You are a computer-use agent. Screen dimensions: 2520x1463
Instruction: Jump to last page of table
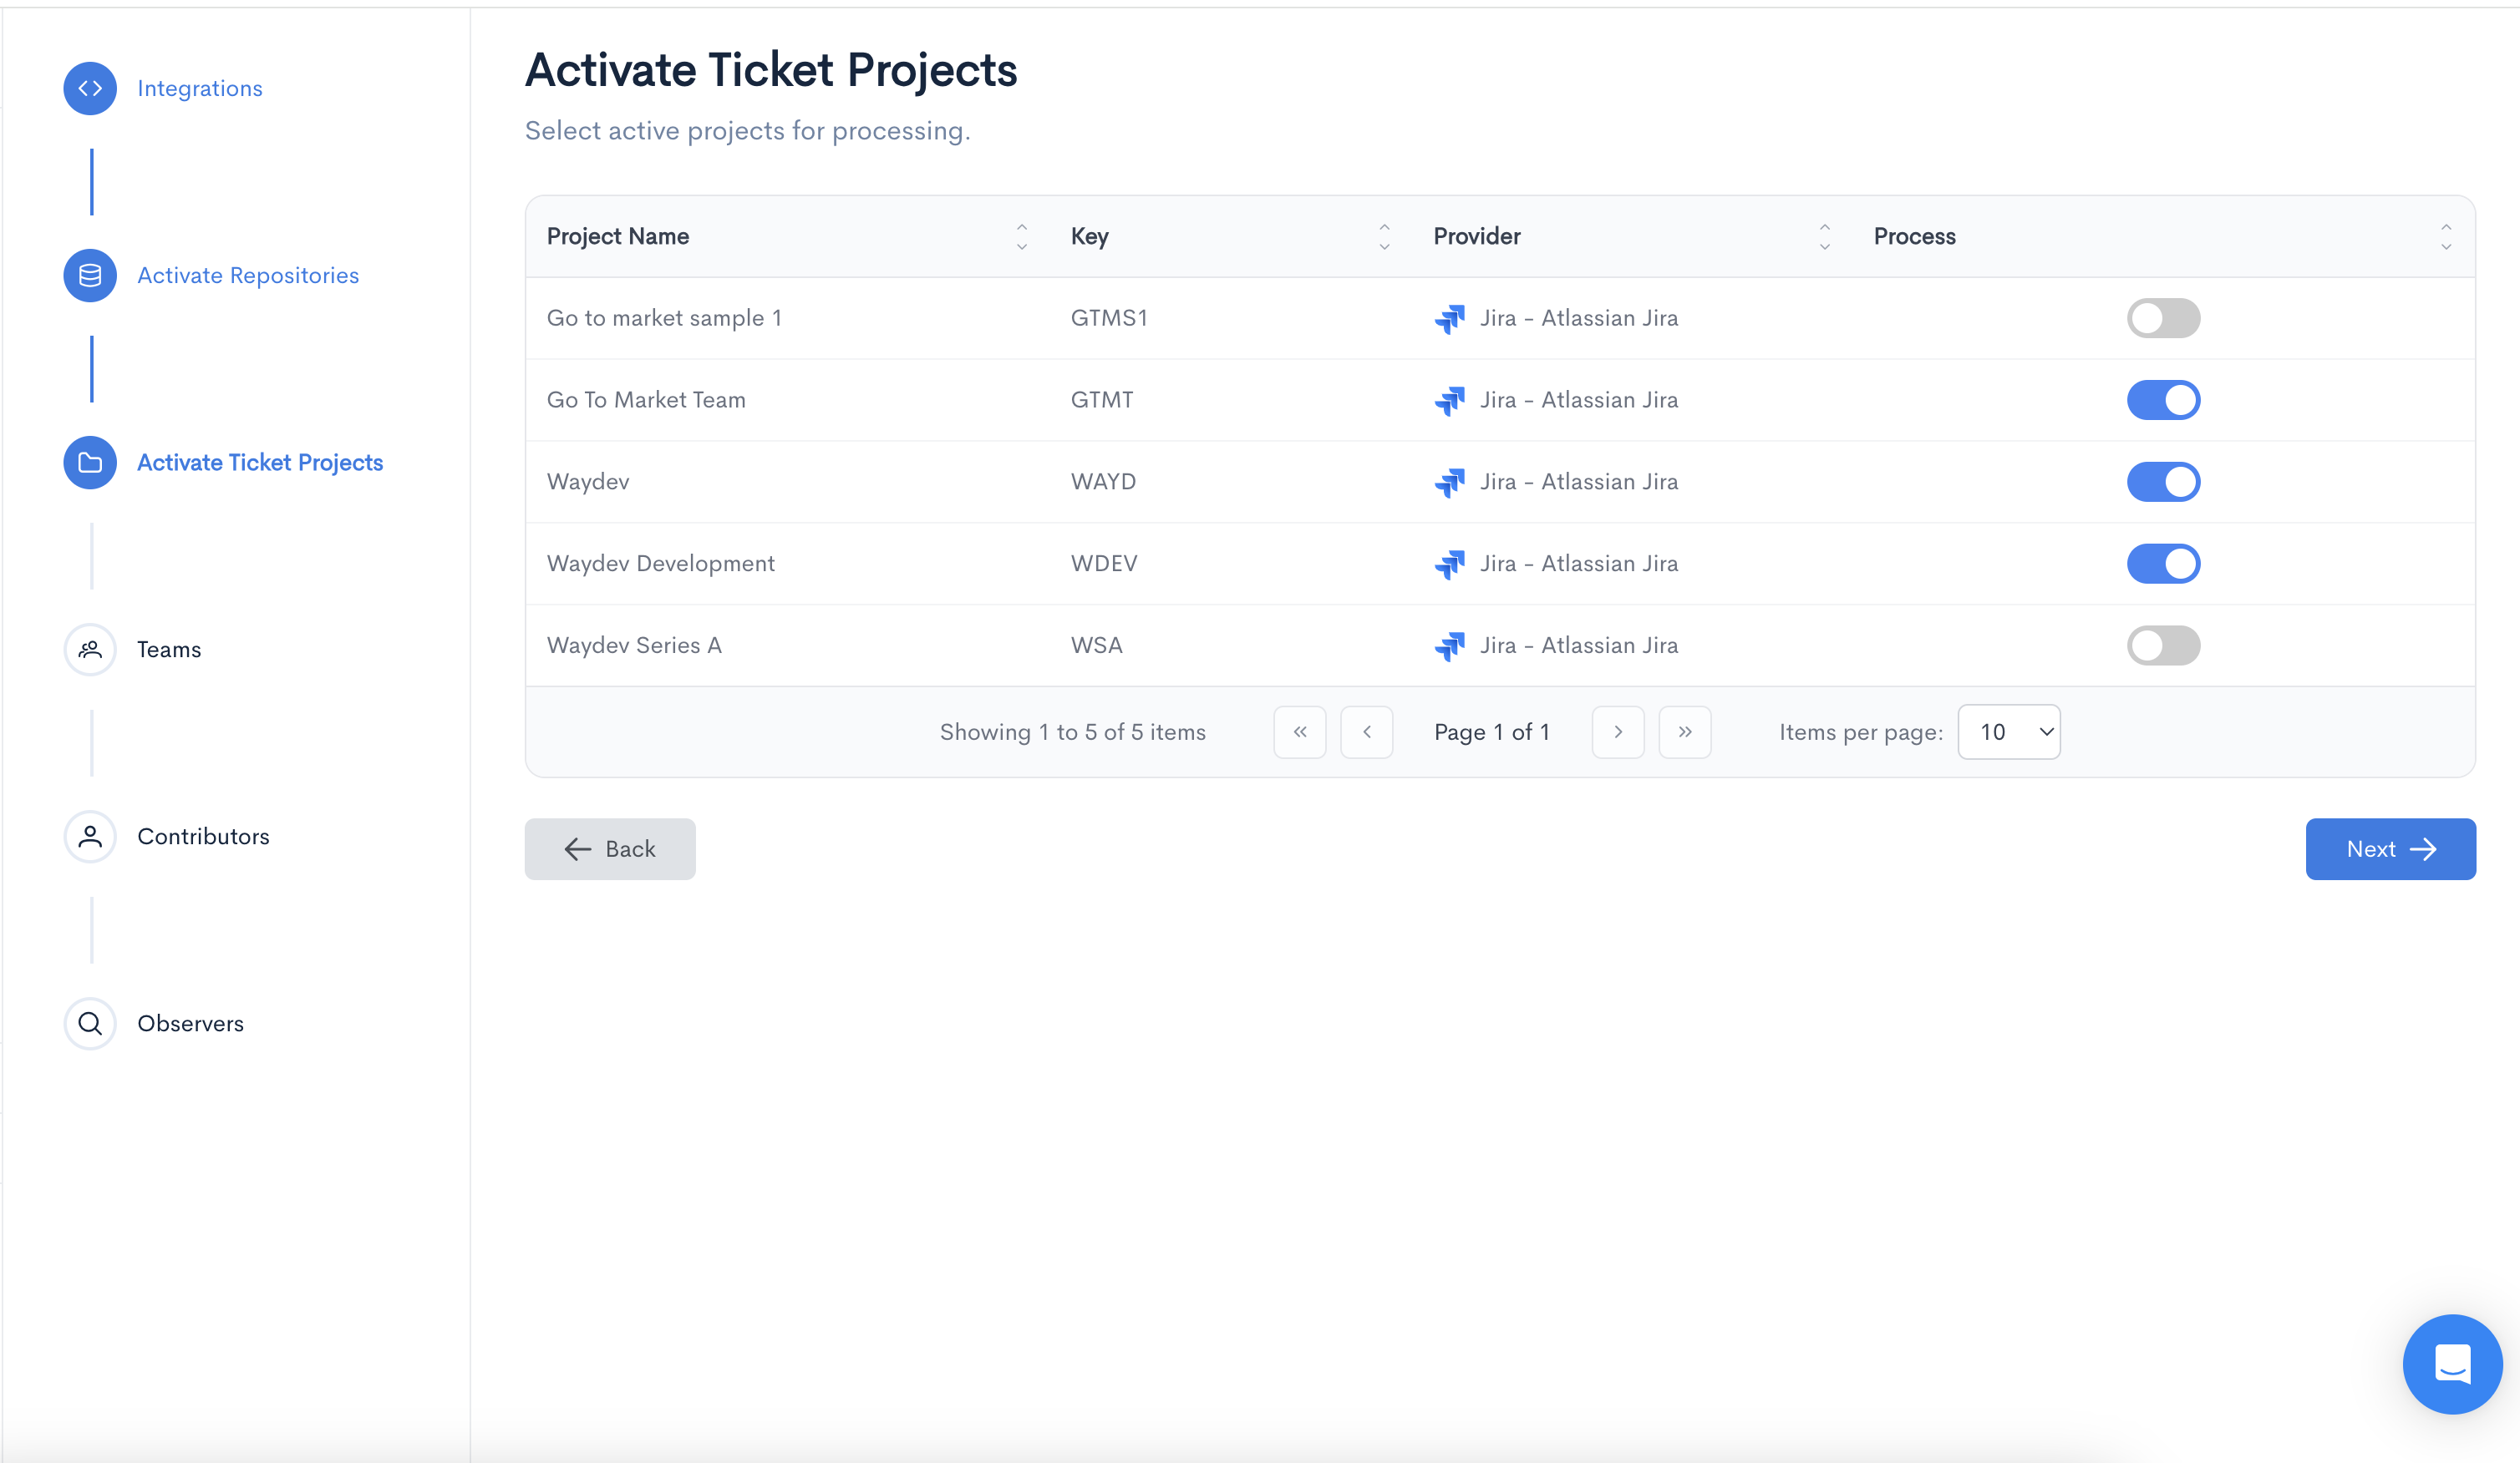point(1684,731)
